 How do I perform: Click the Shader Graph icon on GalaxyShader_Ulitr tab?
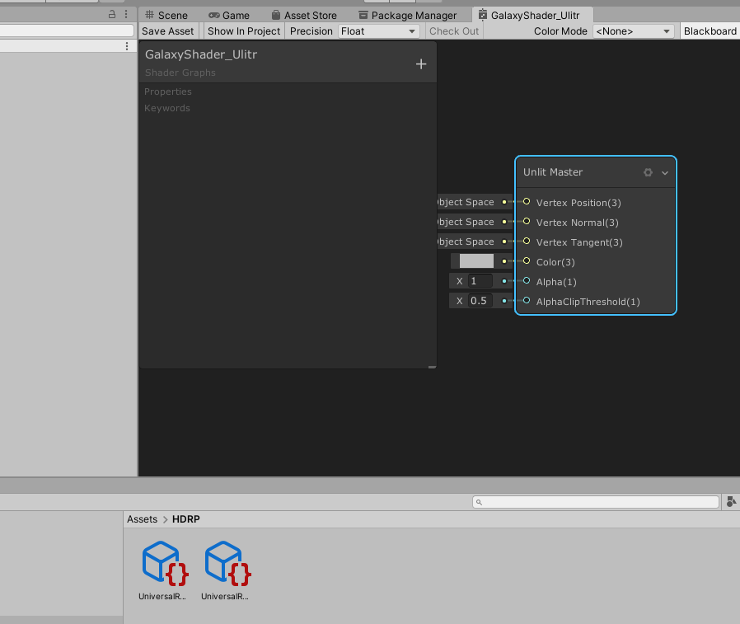481,14
